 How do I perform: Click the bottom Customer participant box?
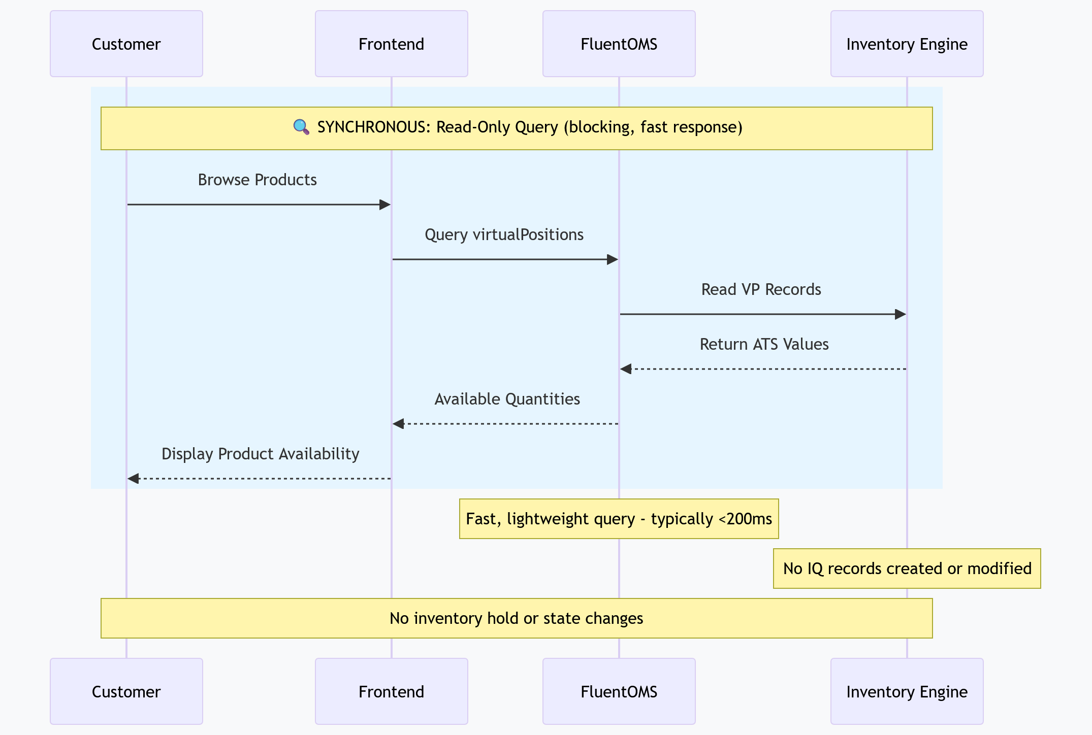click(126, 691)
